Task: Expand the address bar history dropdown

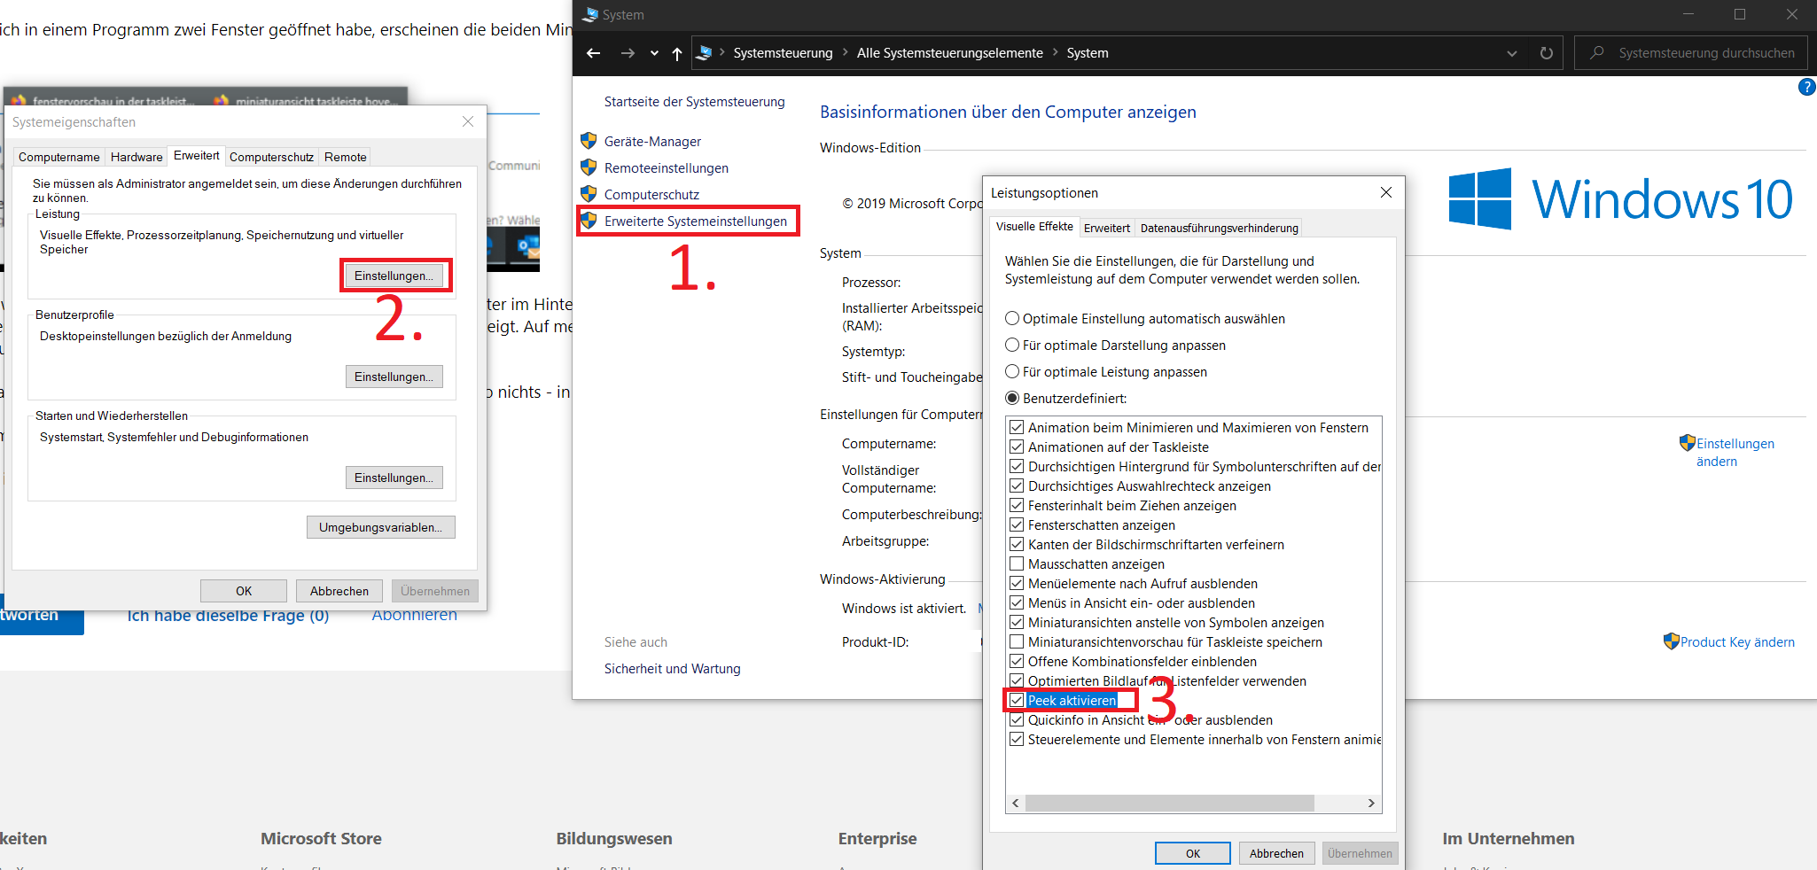Action: (1512, 53)
